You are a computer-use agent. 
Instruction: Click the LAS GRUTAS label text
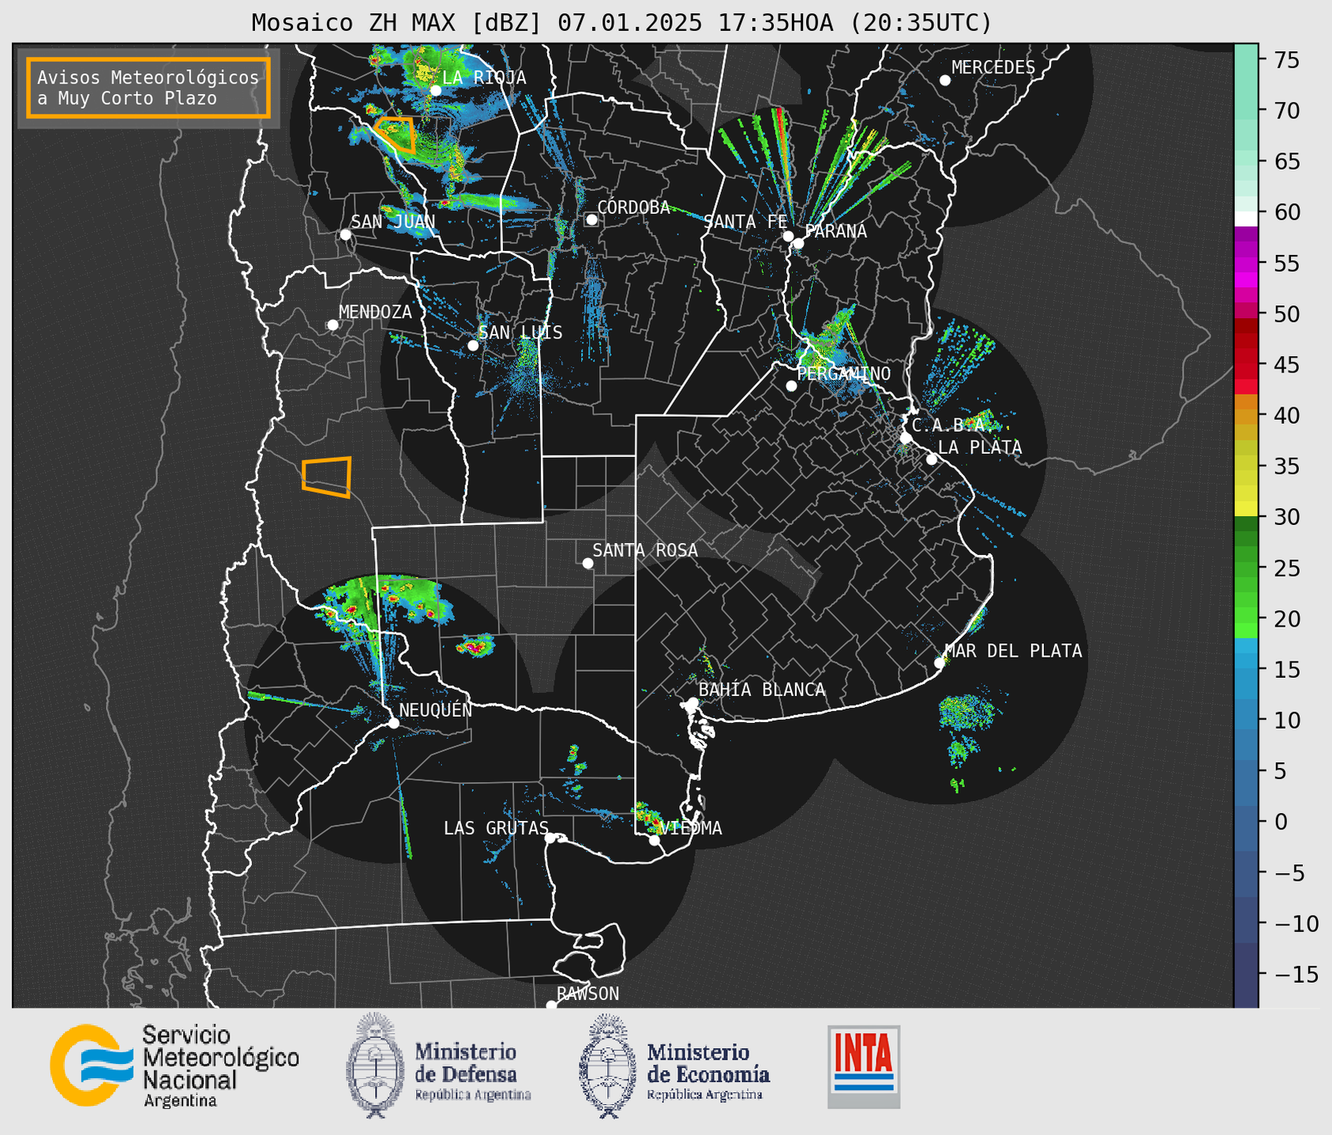click(x=496, y=828)
